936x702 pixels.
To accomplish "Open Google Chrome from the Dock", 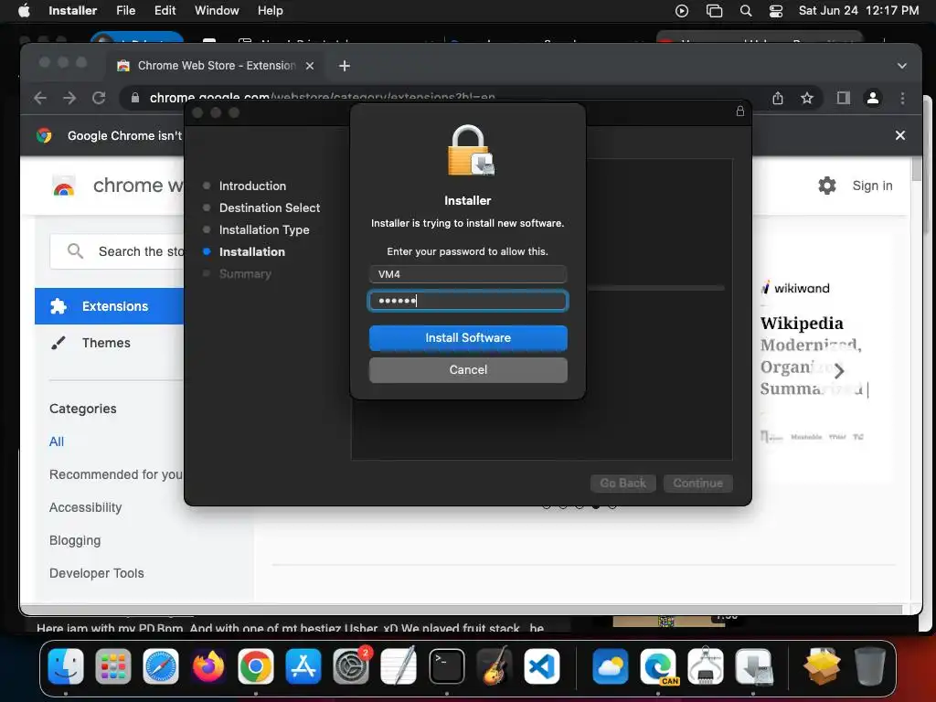I will 256,666.
